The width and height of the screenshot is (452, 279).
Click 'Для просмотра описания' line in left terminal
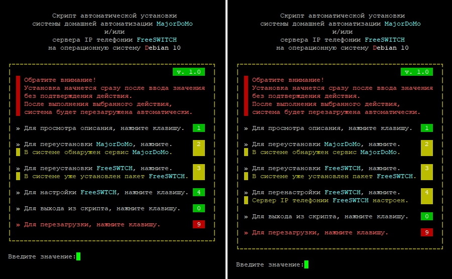click(x=104, y=128)
